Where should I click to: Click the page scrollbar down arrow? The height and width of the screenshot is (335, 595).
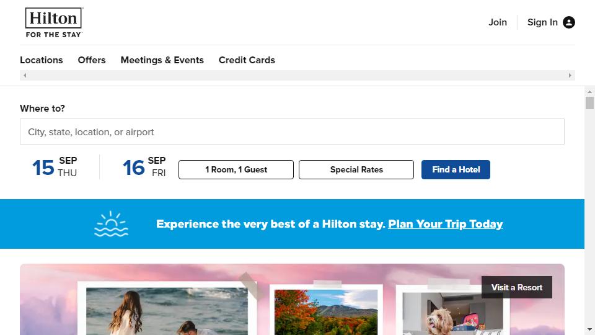pyautogui.click(x=589, y=329)
